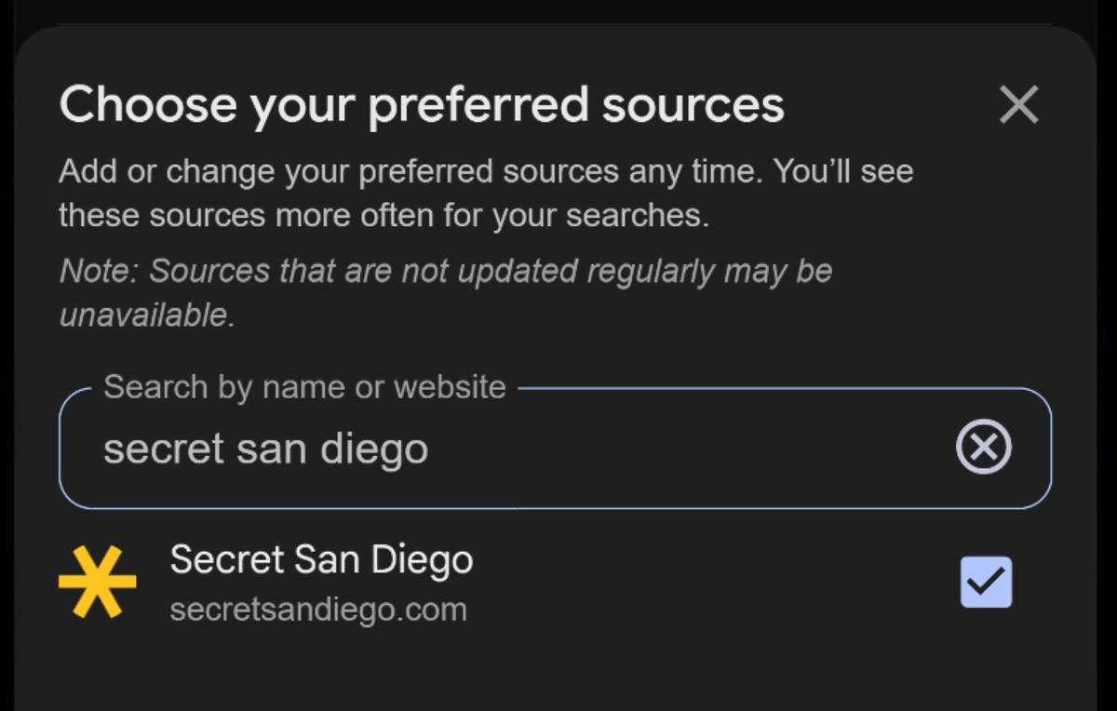Click the dimmed backdrop above the dialog
The width and height of the screenshot is (1117, 711).
[558, 11]
